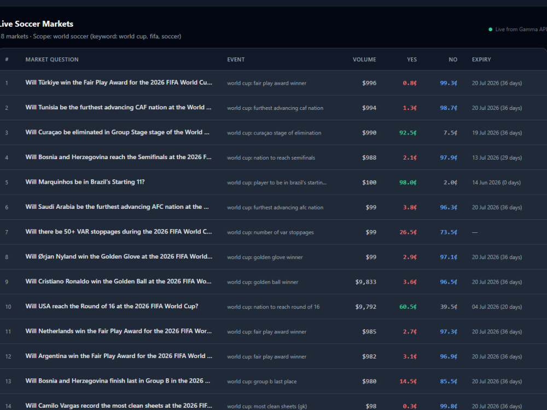Screen dimensions: 547x410
Task: Open Saudi Arabia furthest advancing AFC market
Action: point(117,207)
